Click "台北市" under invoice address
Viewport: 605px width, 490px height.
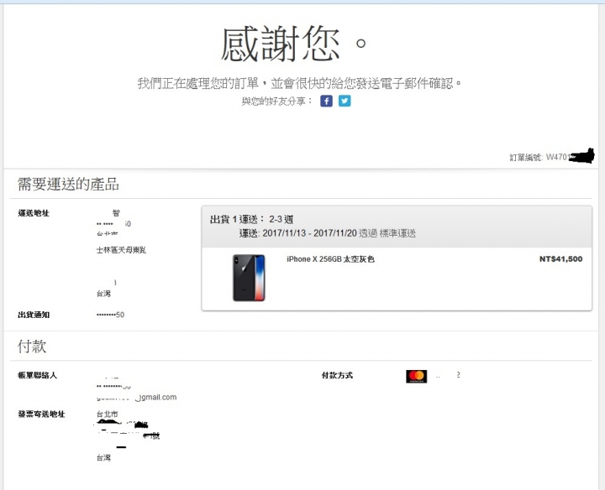pyautogui.click(x=108, y=414)
